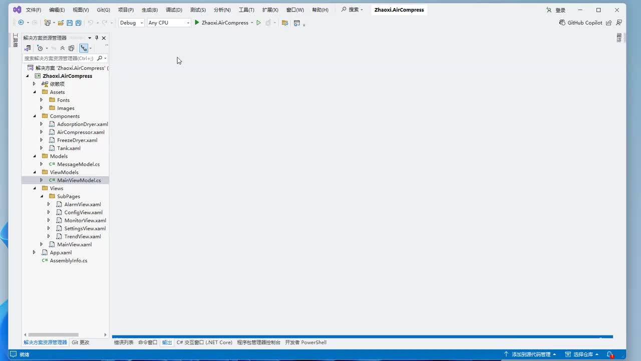The image size is (641, 361).
Task: Click the Solution Explorer horizontal scrollbar thumb
Action: click(54, 335)
